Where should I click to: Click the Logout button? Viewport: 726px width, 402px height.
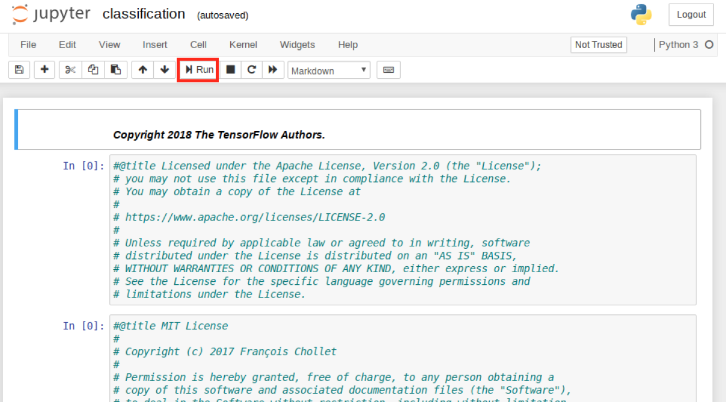pyautogui.click(x=691, y=15)
